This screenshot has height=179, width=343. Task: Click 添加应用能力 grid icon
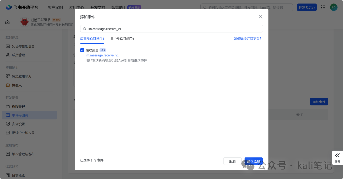tap(8, 76)
